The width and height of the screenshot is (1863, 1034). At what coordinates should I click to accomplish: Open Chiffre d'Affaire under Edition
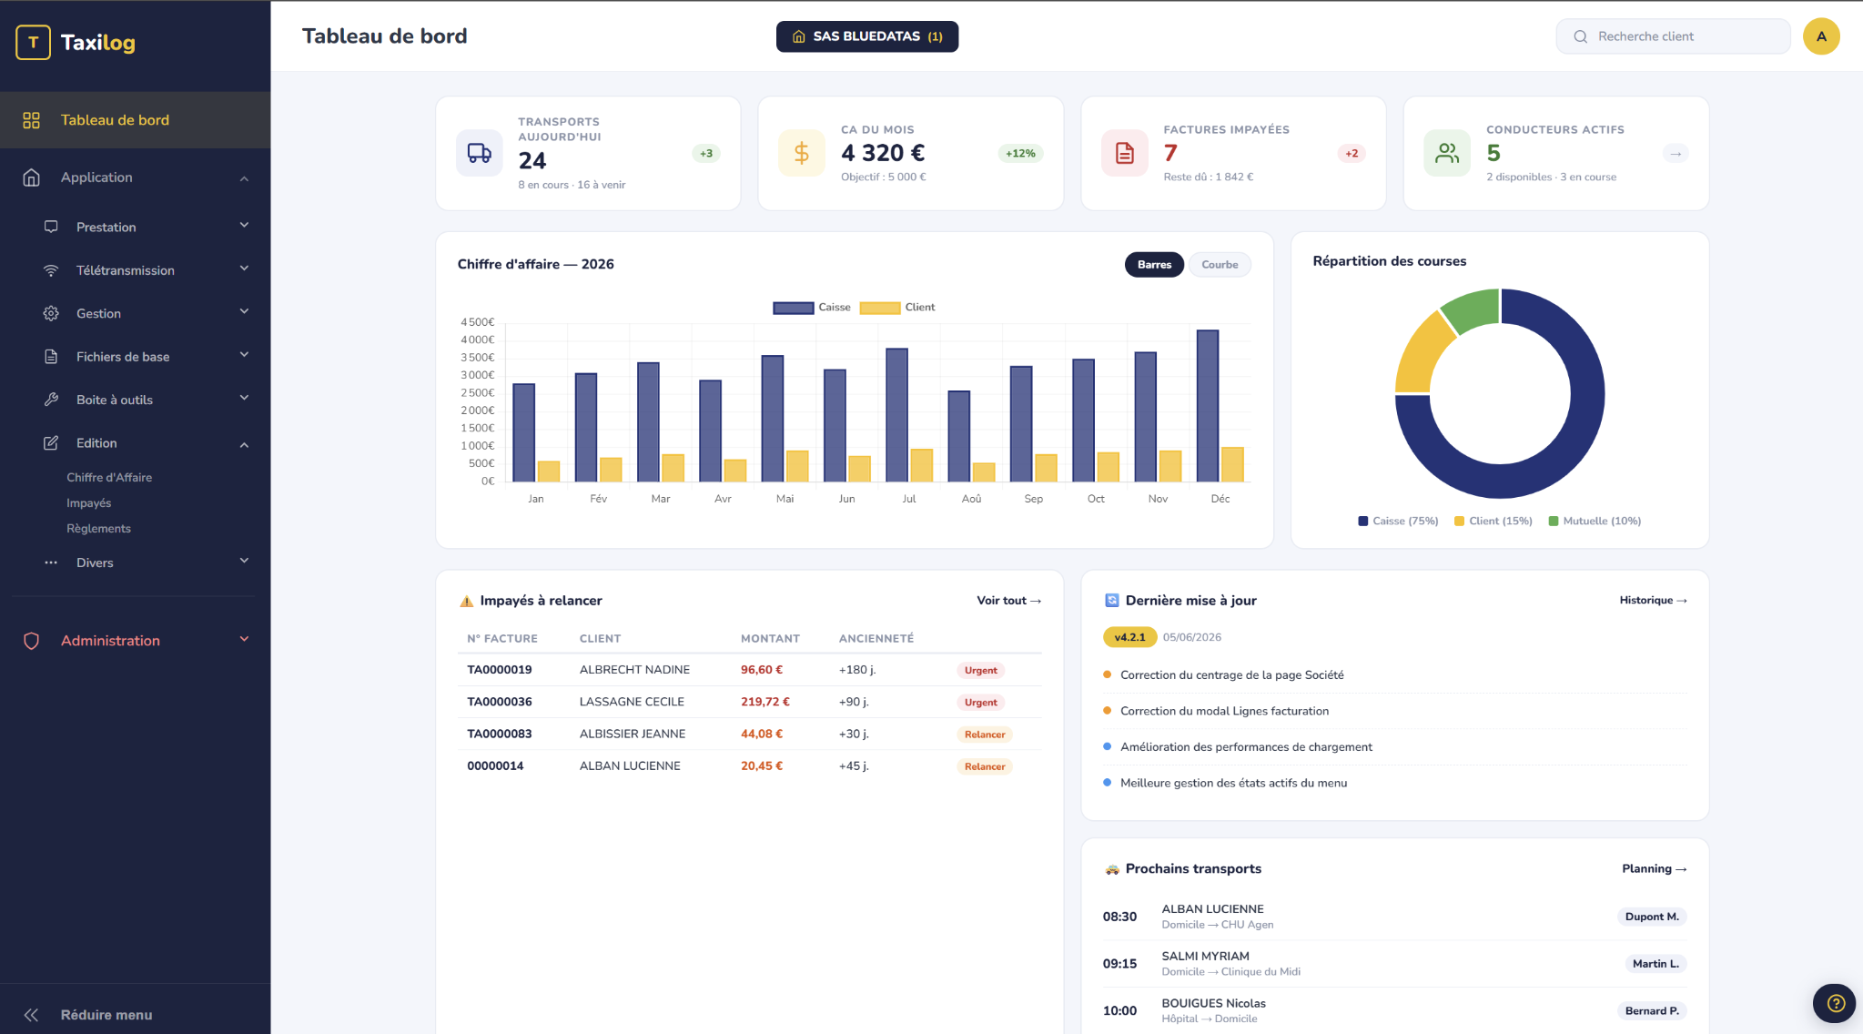coord(109,478)
